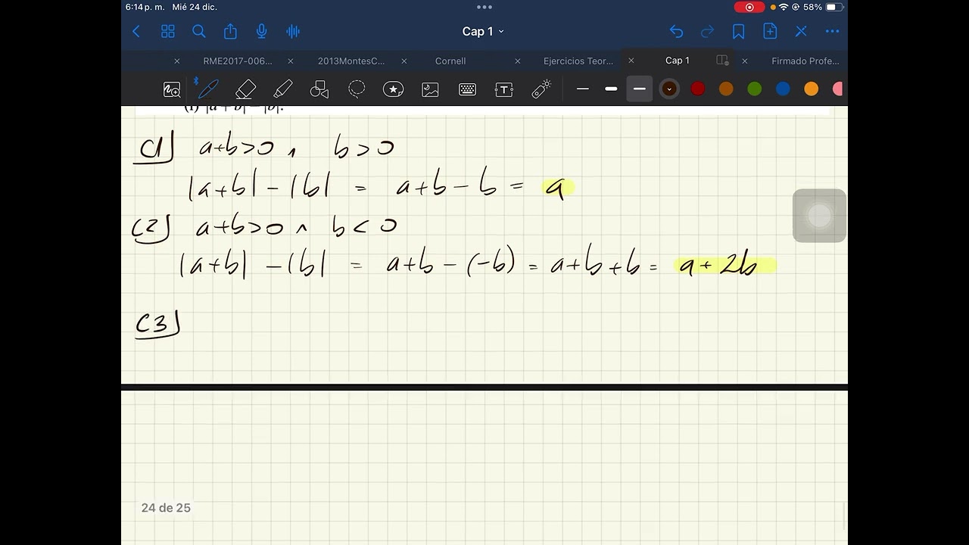Go back with the left chevron

pyautogui.click(x=136, y=31)
